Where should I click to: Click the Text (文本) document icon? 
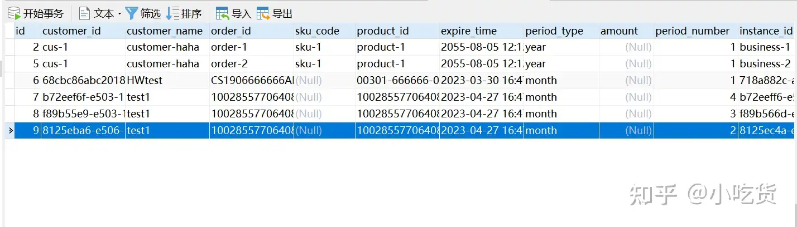85,13
